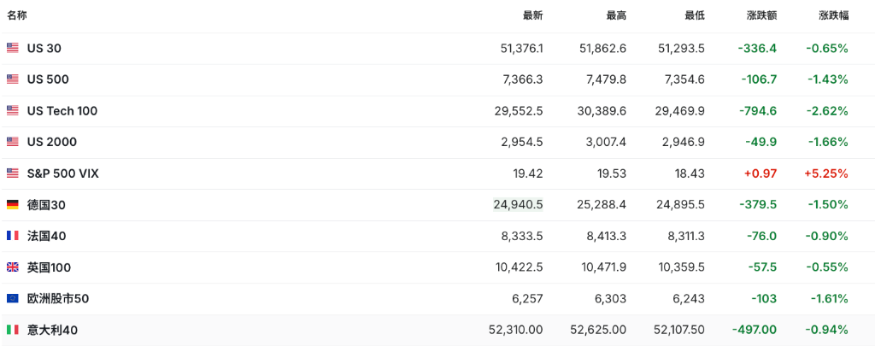Open the US 2000 index page

tap(52, 142)
